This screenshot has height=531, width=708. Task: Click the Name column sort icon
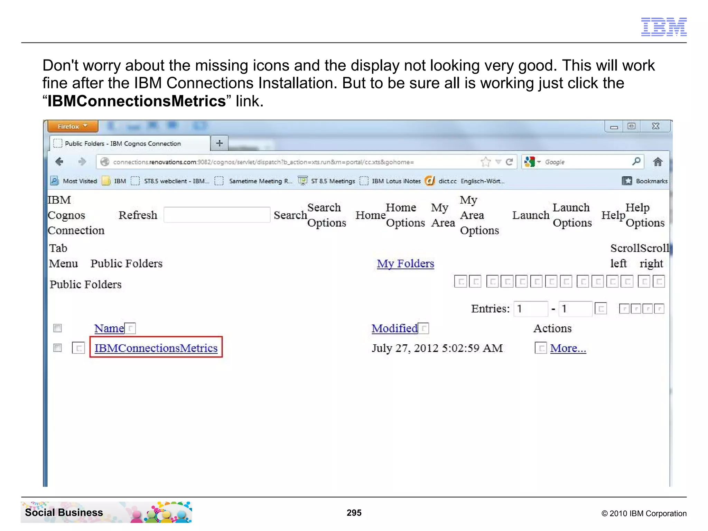click(x=130, y=328)
